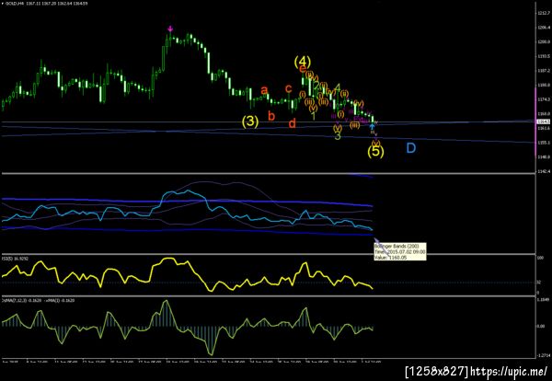The image size is (552, 381).
Task: Click the RSI(5) indicator label
Action: point(15,259)
